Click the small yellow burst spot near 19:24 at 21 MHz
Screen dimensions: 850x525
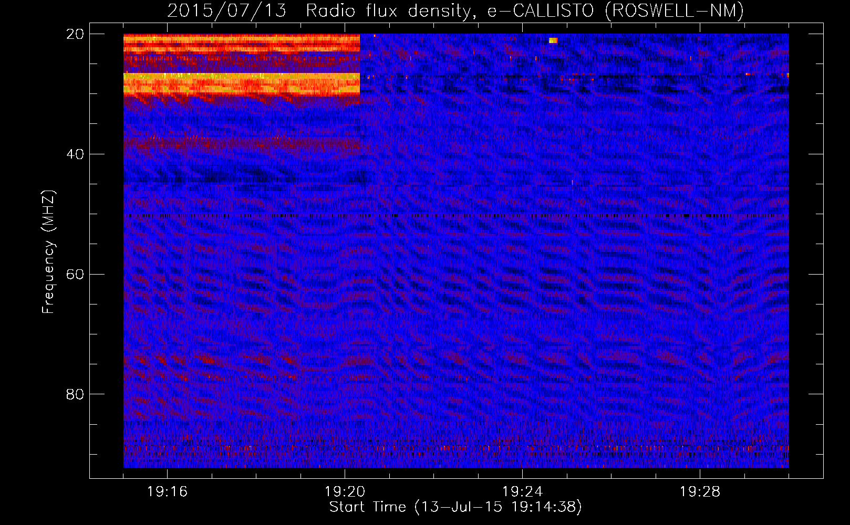tap(553, 40)
